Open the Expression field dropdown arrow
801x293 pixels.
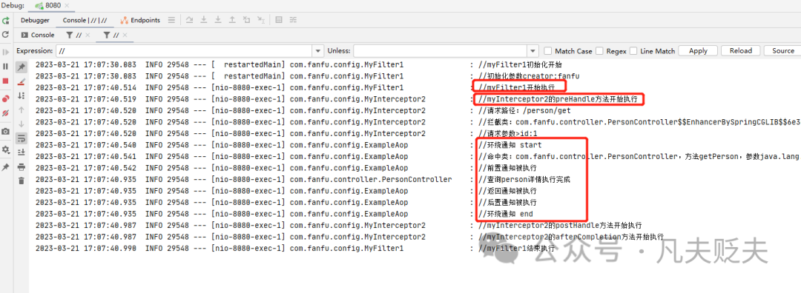point(318,51)
